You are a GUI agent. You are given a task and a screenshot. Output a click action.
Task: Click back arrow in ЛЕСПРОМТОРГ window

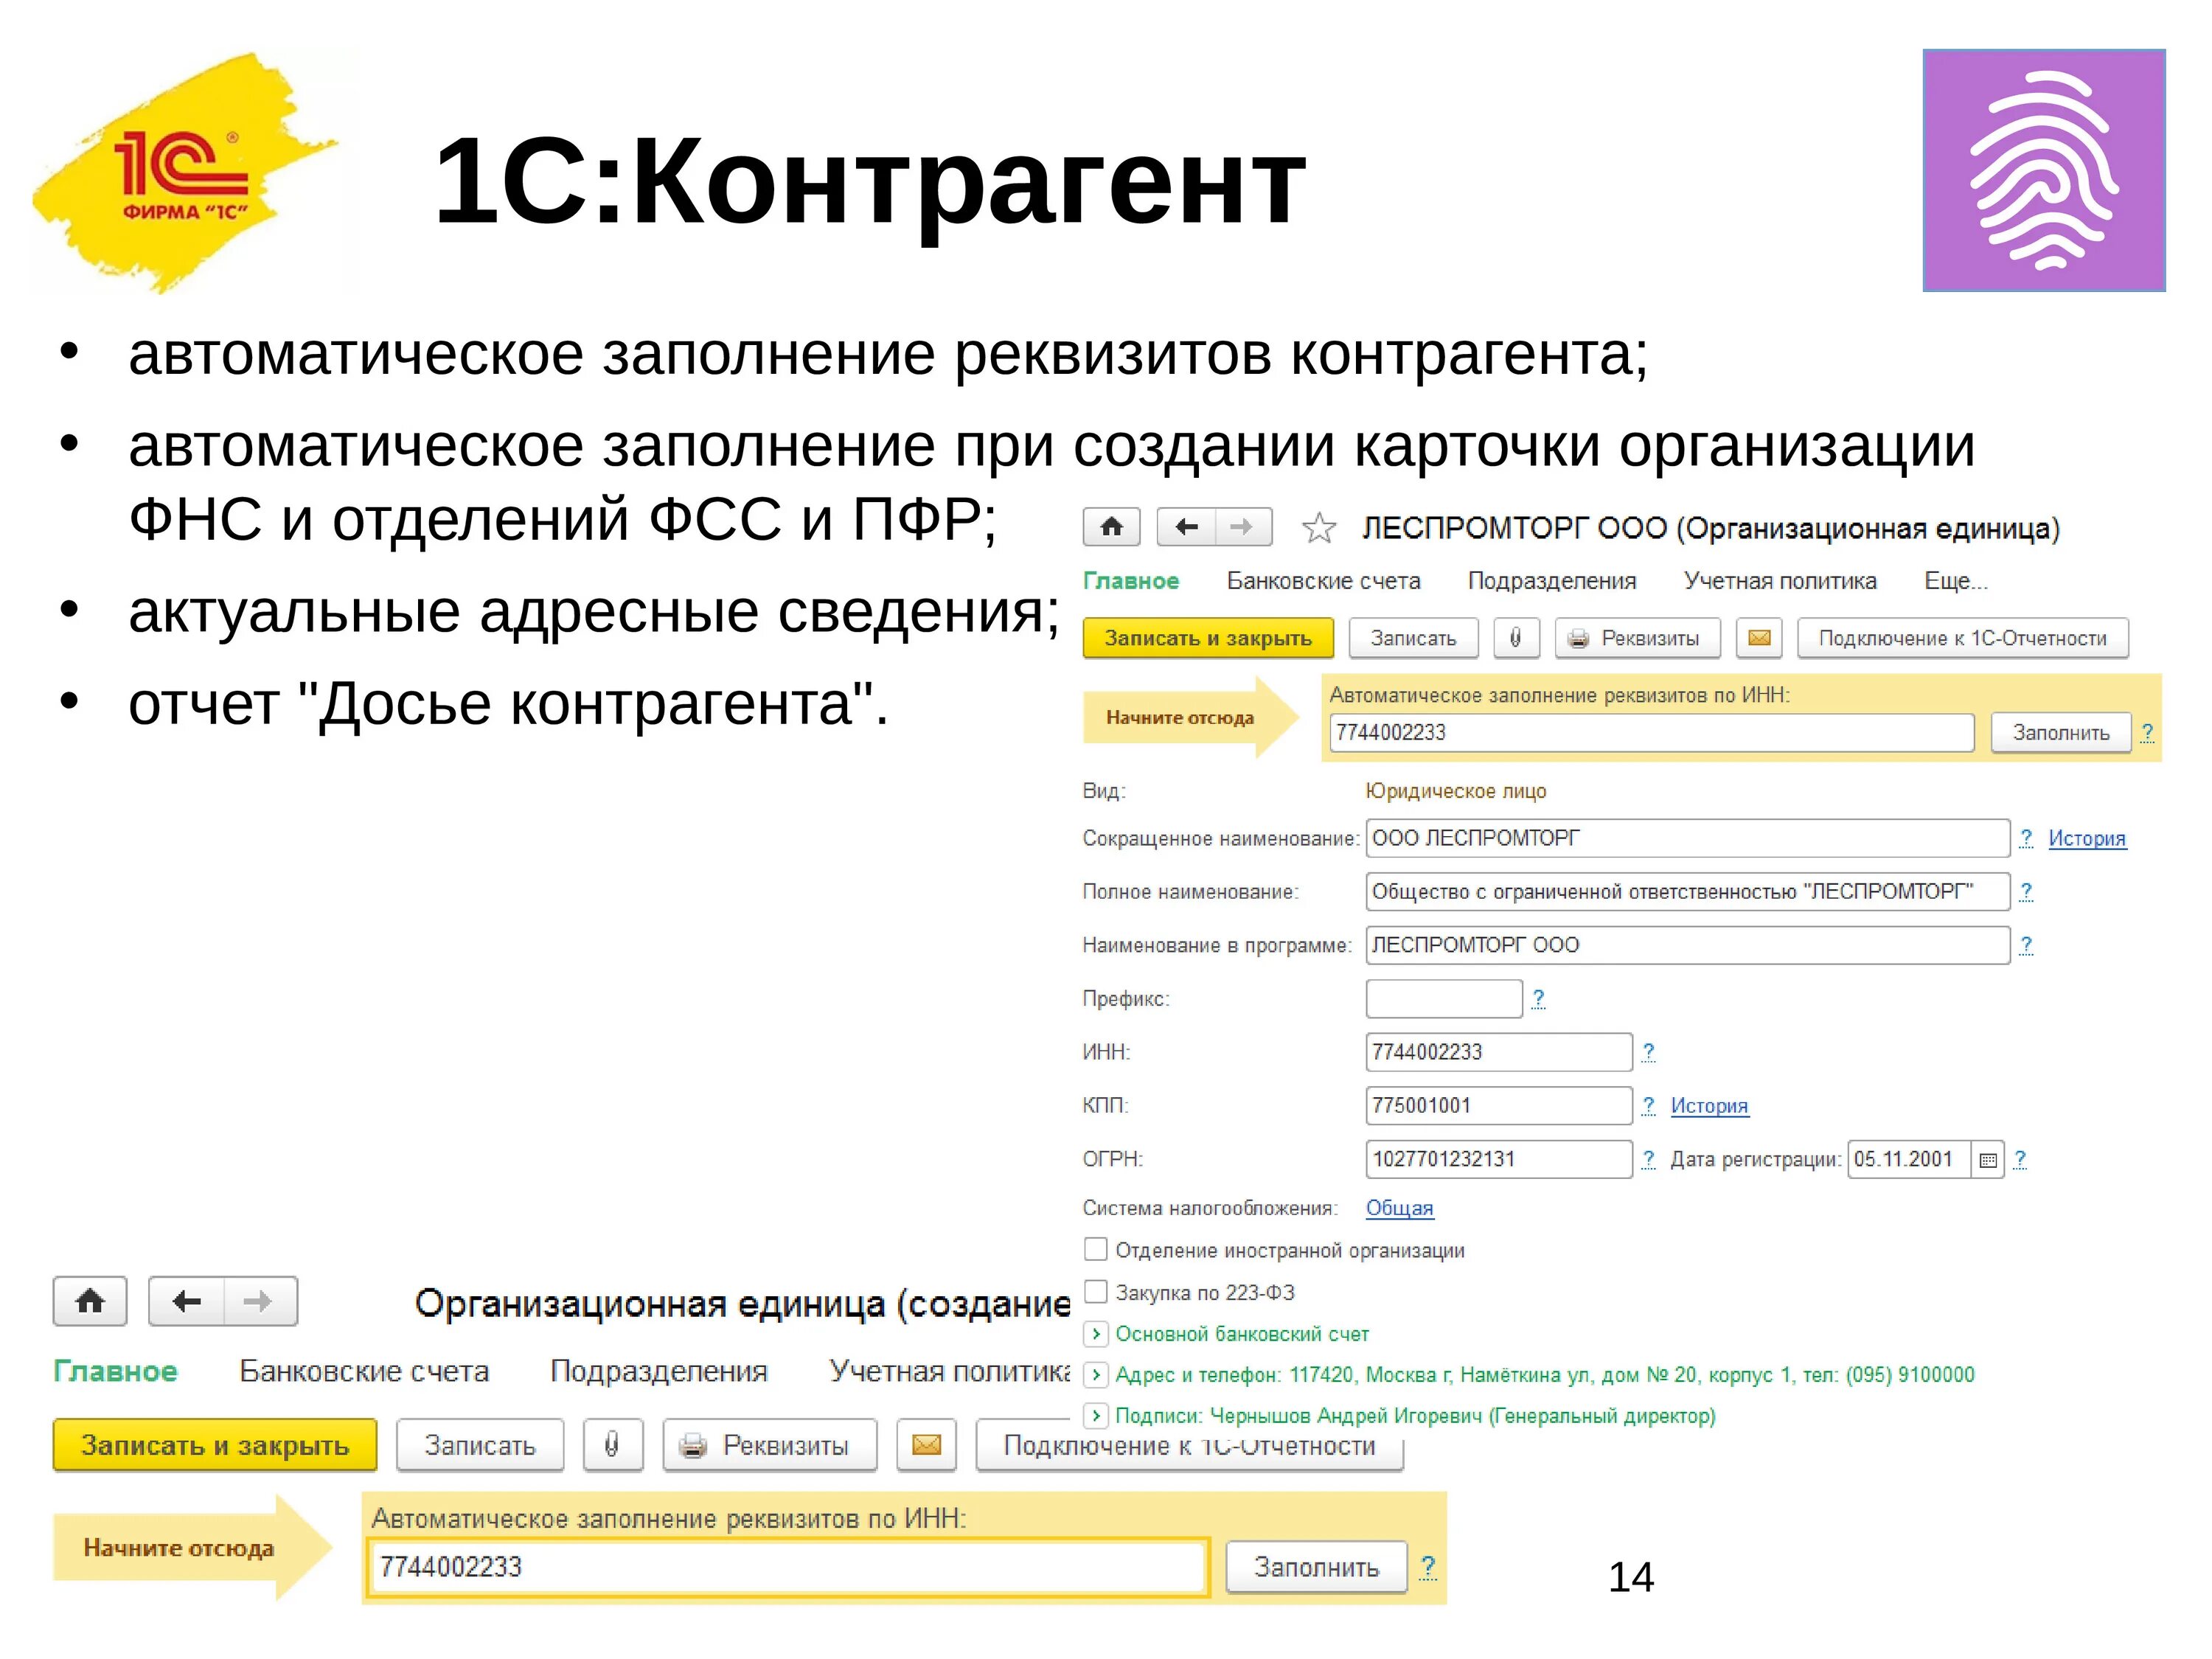pos(1186,527)
